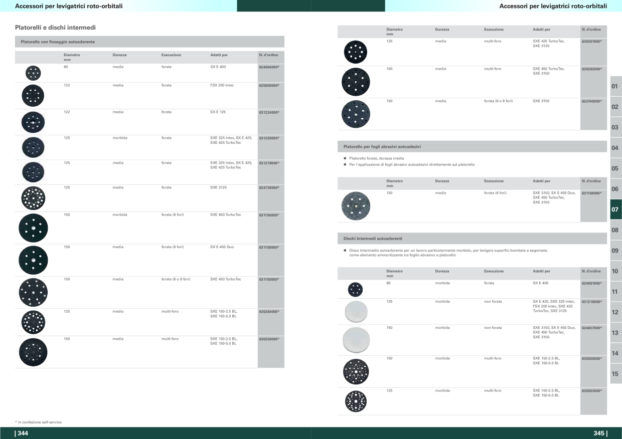The width and height of the screenshot is (622, 439).
Task: Select chapter tab 06
Action: pyautogui.click(x=615, y=189)
